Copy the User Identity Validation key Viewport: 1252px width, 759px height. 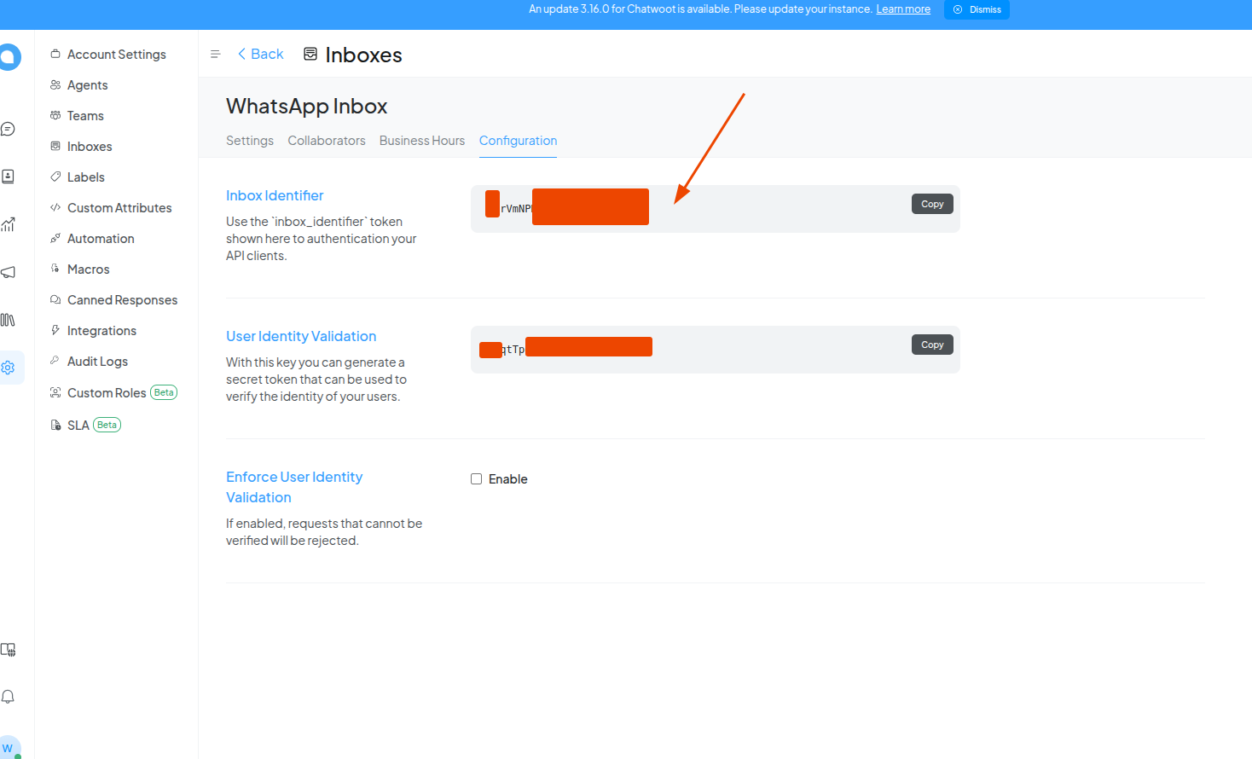point(932,345)
